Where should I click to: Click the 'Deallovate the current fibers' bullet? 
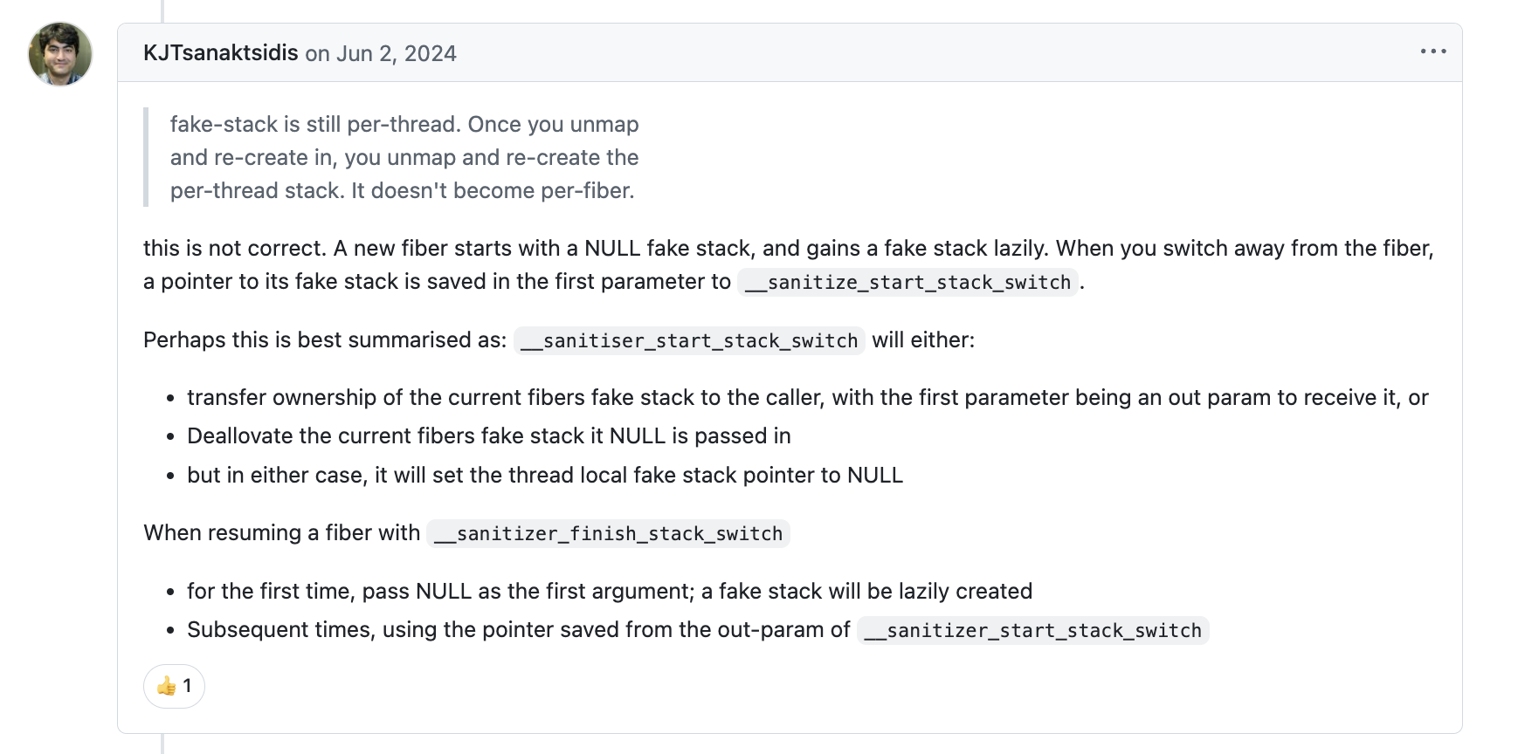488,435
